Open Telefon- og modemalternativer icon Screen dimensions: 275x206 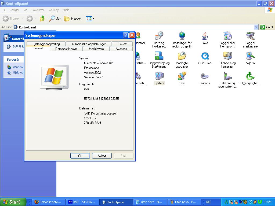click(x=227, y=80)
